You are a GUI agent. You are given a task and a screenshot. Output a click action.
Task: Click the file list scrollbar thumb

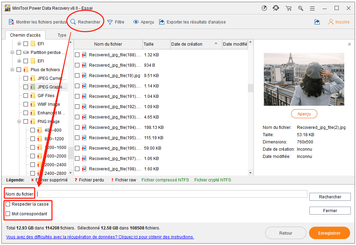coord(250,88)
